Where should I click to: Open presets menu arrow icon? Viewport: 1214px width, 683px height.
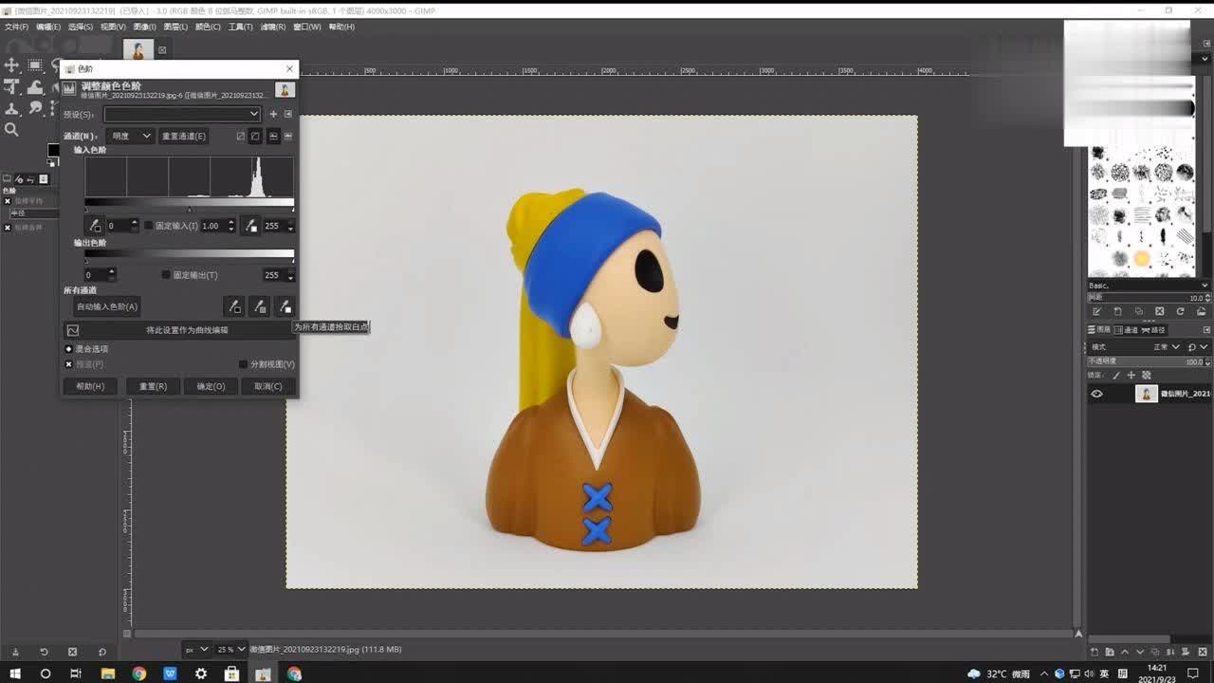click(x=288, y=114)
